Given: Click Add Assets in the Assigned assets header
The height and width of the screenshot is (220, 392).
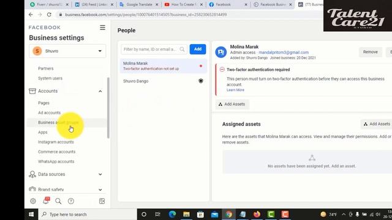Looking at the screenshot, I should point(377,124).
